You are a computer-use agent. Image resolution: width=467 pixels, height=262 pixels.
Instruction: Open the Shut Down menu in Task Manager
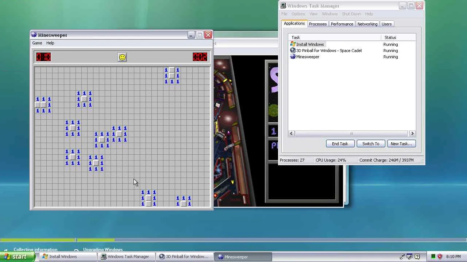tap(351, 14)
